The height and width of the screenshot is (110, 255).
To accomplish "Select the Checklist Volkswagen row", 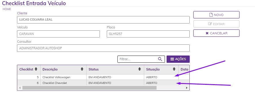I will pyautogui.click(x=103, y=77).
